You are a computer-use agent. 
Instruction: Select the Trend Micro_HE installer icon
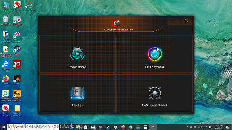[6, 110]
